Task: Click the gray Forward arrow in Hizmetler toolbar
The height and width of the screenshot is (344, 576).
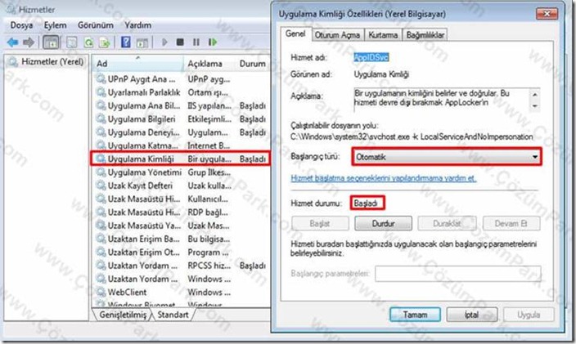Action: point(29,42)
